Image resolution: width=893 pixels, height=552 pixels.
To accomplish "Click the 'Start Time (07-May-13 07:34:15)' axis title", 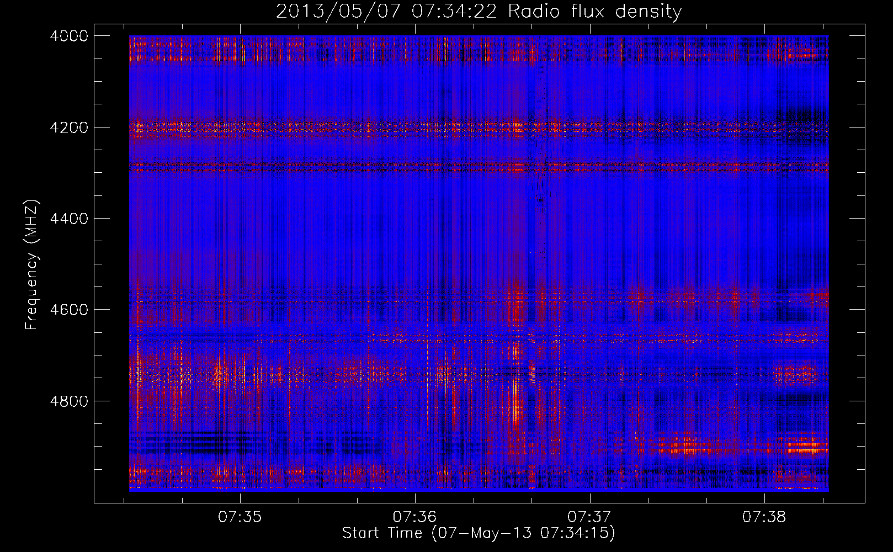I will 479,533.
